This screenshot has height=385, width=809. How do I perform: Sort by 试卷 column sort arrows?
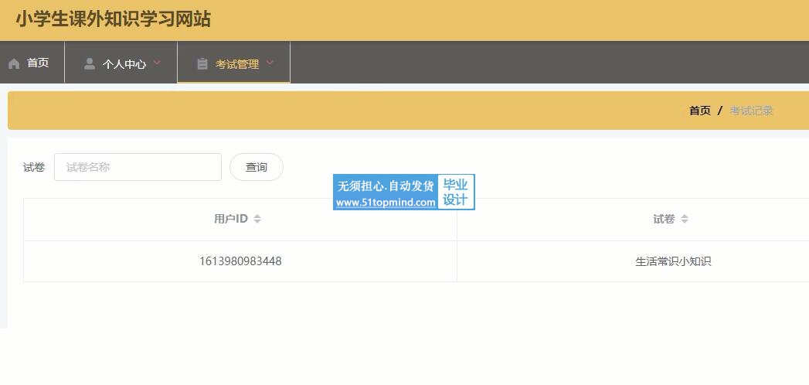coord(684,219)
